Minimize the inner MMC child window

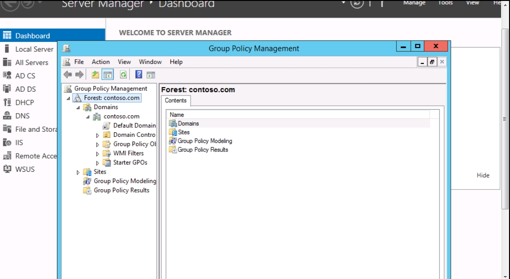pyautogui.click(x=422, y=62)
